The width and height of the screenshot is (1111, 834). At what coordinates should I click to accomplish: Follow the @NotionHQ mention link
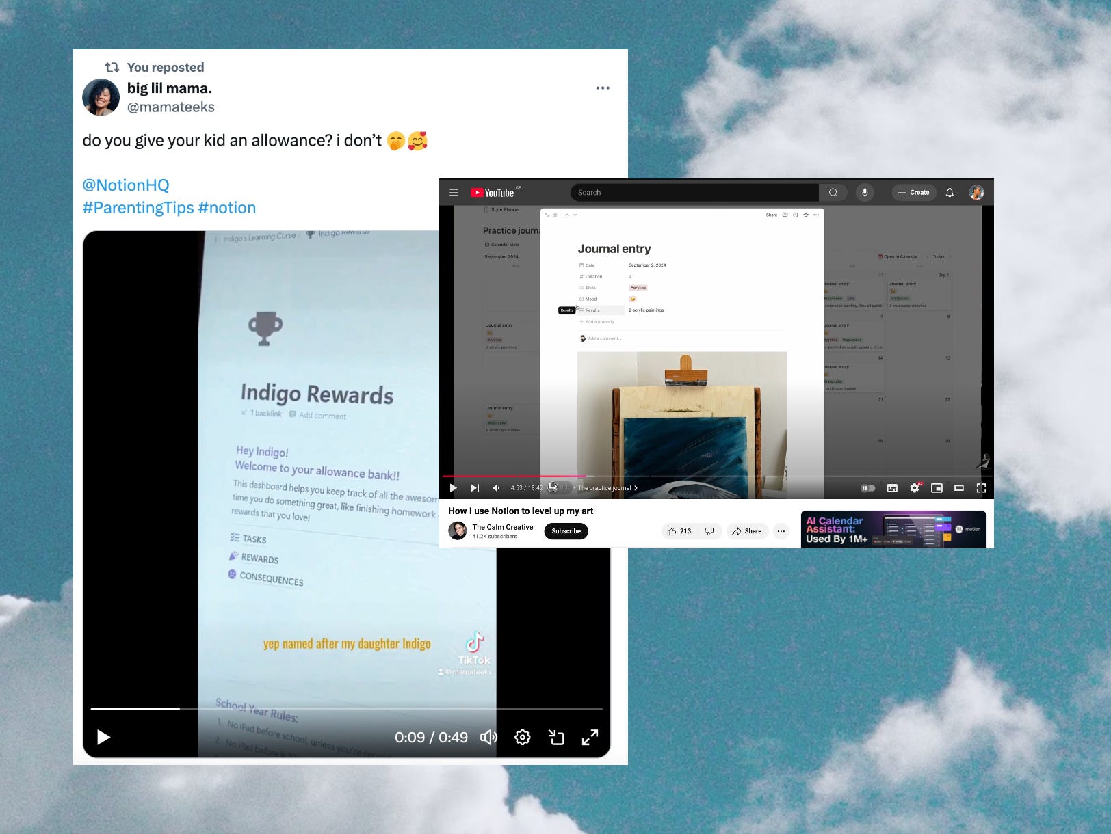click(x=126, y=185)
